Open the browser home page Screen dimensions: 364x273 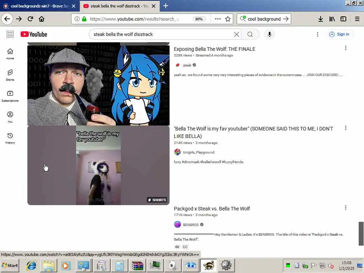point(42,19)
